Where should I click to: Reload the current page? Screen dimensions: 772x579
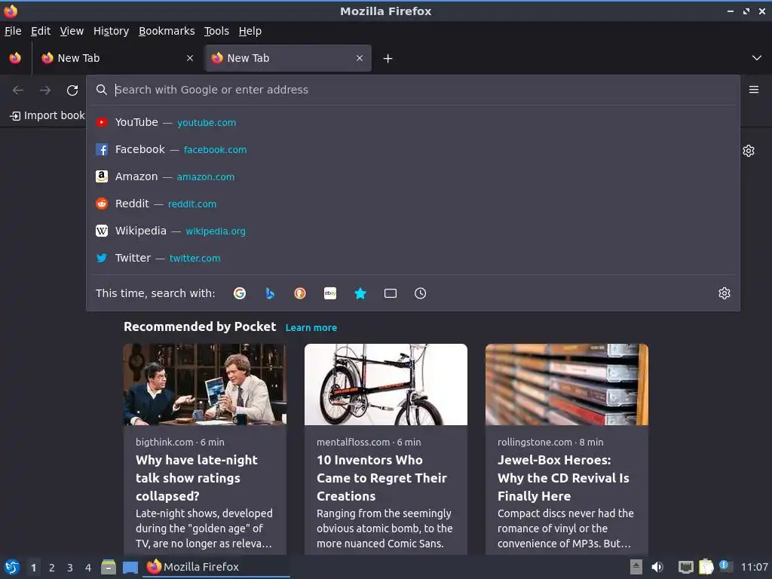[72, 90]
